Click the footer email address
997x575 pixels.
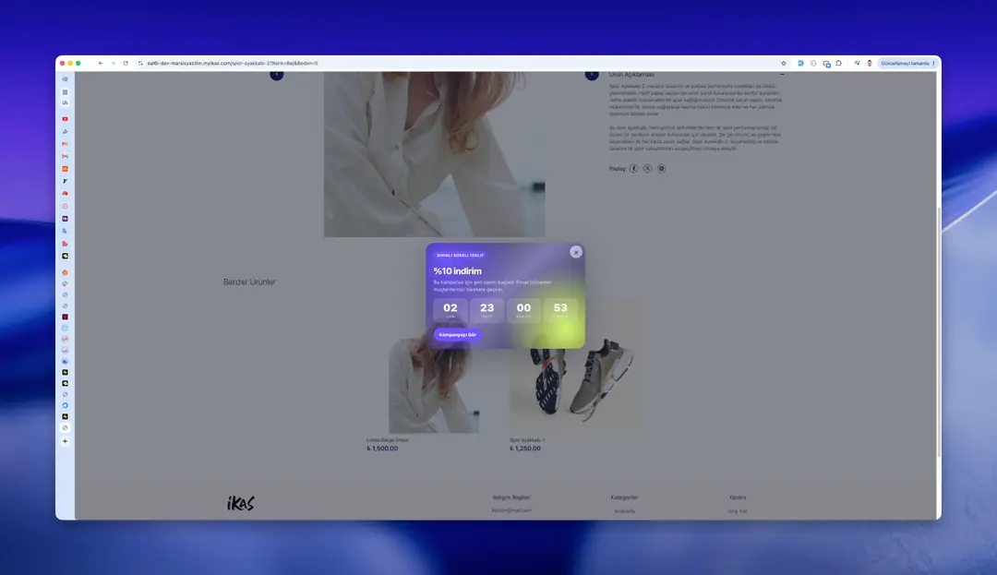click(511, 510)
